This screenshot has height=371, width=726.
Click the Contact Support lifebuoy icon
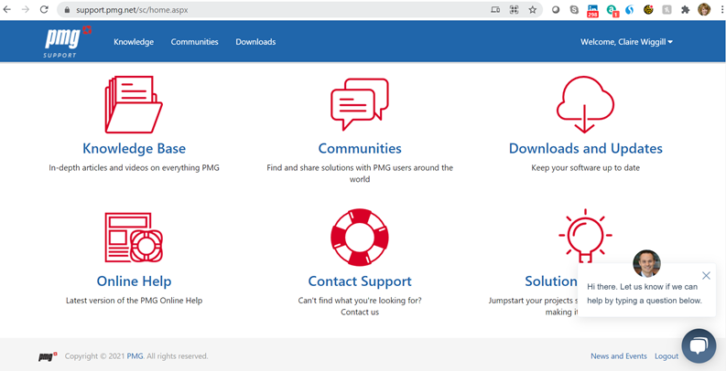(360, 238)
